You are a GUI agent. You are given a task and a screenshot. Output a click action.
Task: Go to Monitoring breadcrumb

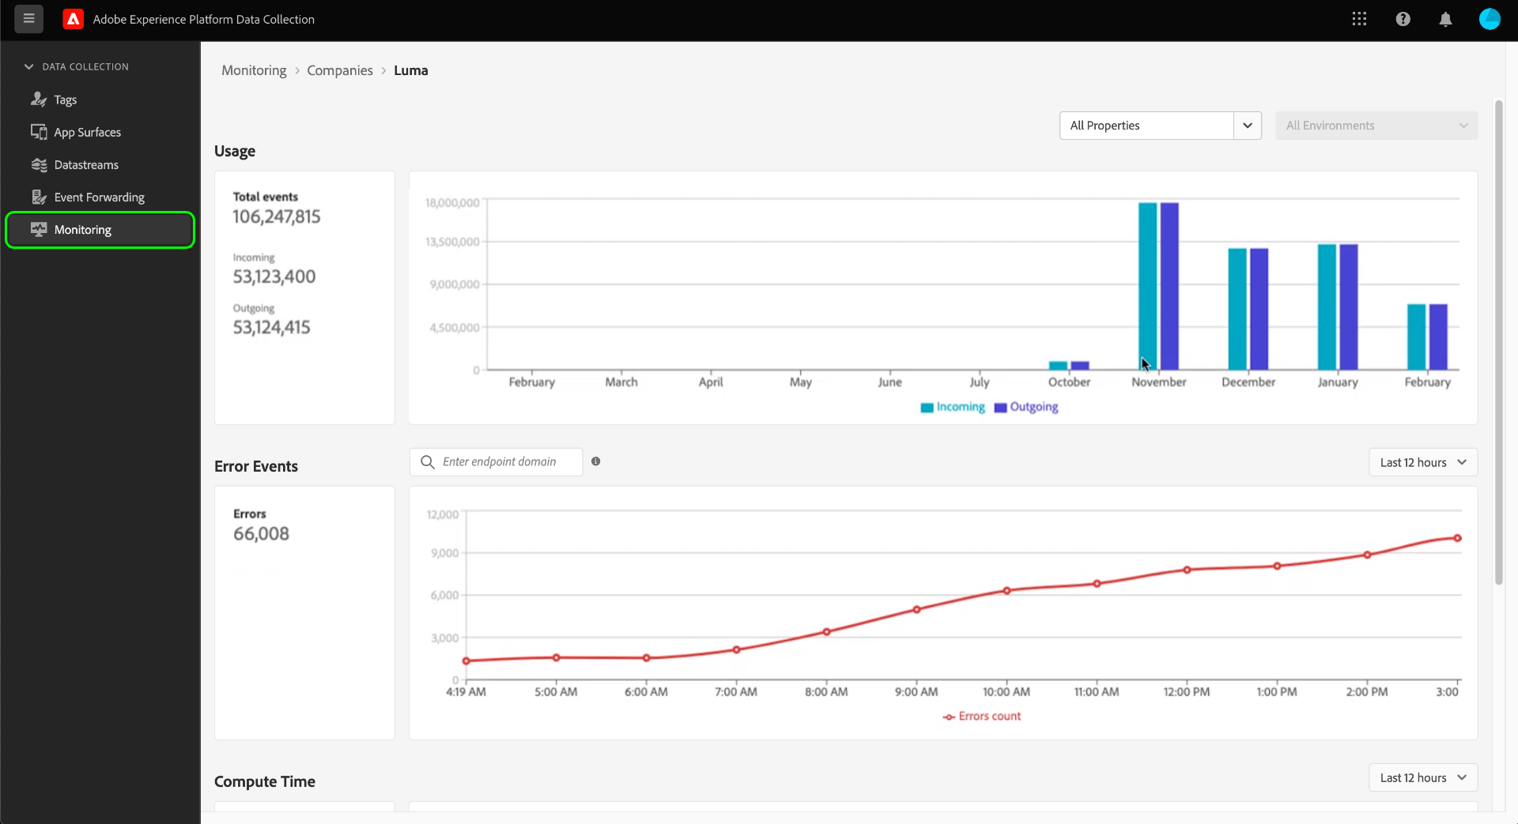point(254,70)
